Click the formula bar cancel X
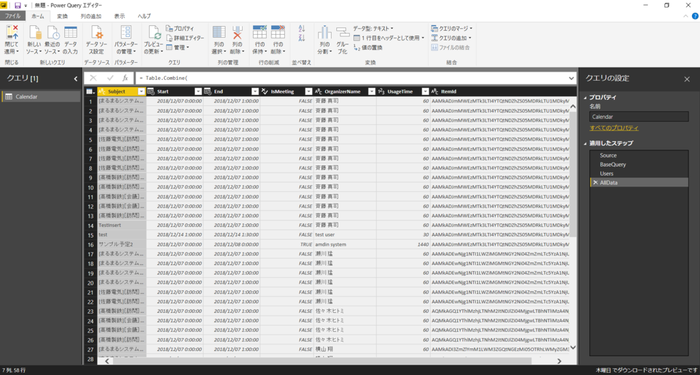 (93, 78)
